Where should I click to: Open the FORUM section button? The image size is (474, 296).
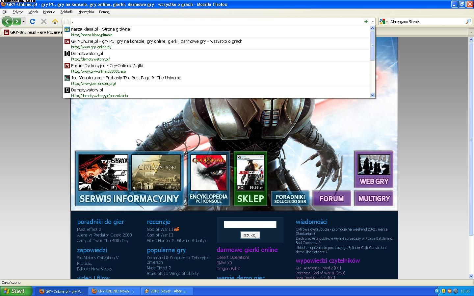point(331,199)
